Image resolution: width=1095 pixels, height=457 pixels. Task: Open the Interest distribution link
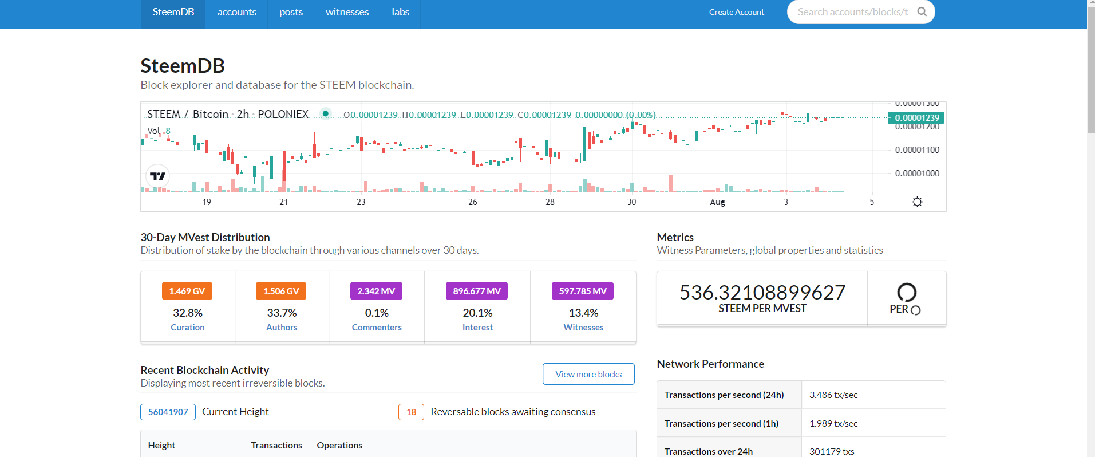pos(477,328)
